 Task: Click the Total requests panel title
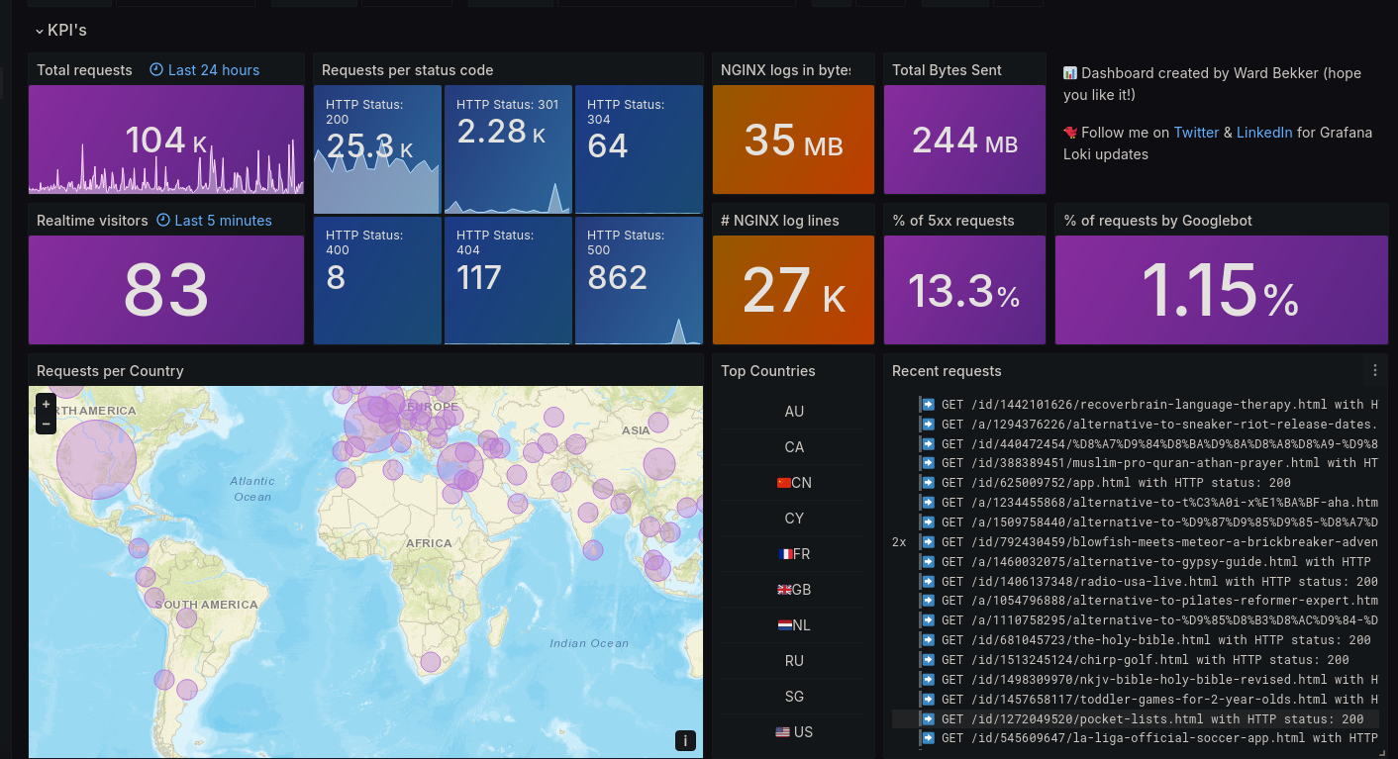pyautogui.click(x=84, y=70)
